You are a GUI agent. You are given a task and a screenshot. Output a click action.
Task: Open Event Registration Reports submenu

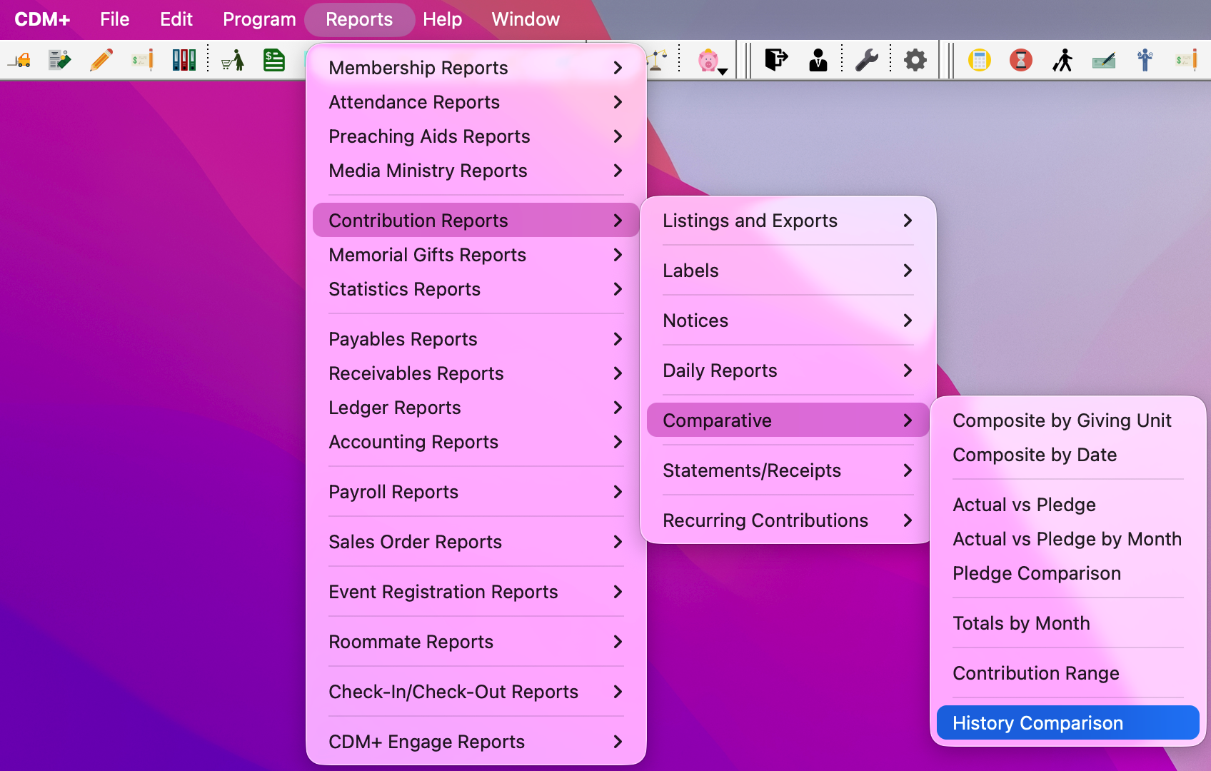click(x=476, y=592)
